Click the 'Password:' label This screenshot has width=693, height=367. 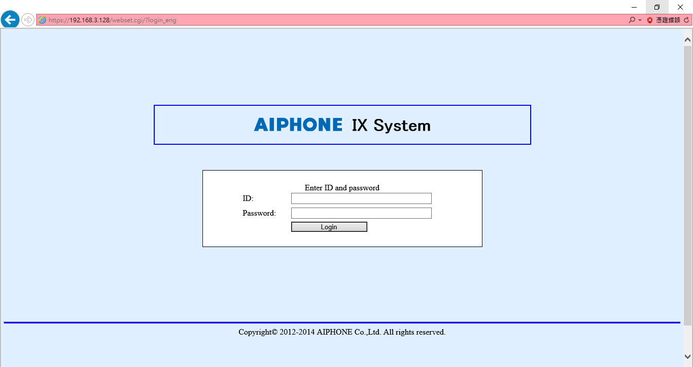click(259, 213)
